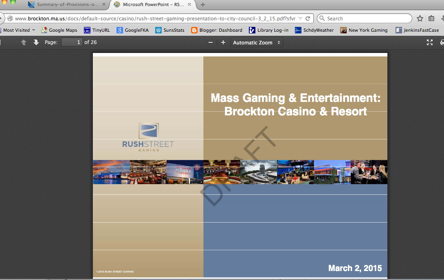
Task: Go to next page in PDF viewer
Action: (36, 42)
